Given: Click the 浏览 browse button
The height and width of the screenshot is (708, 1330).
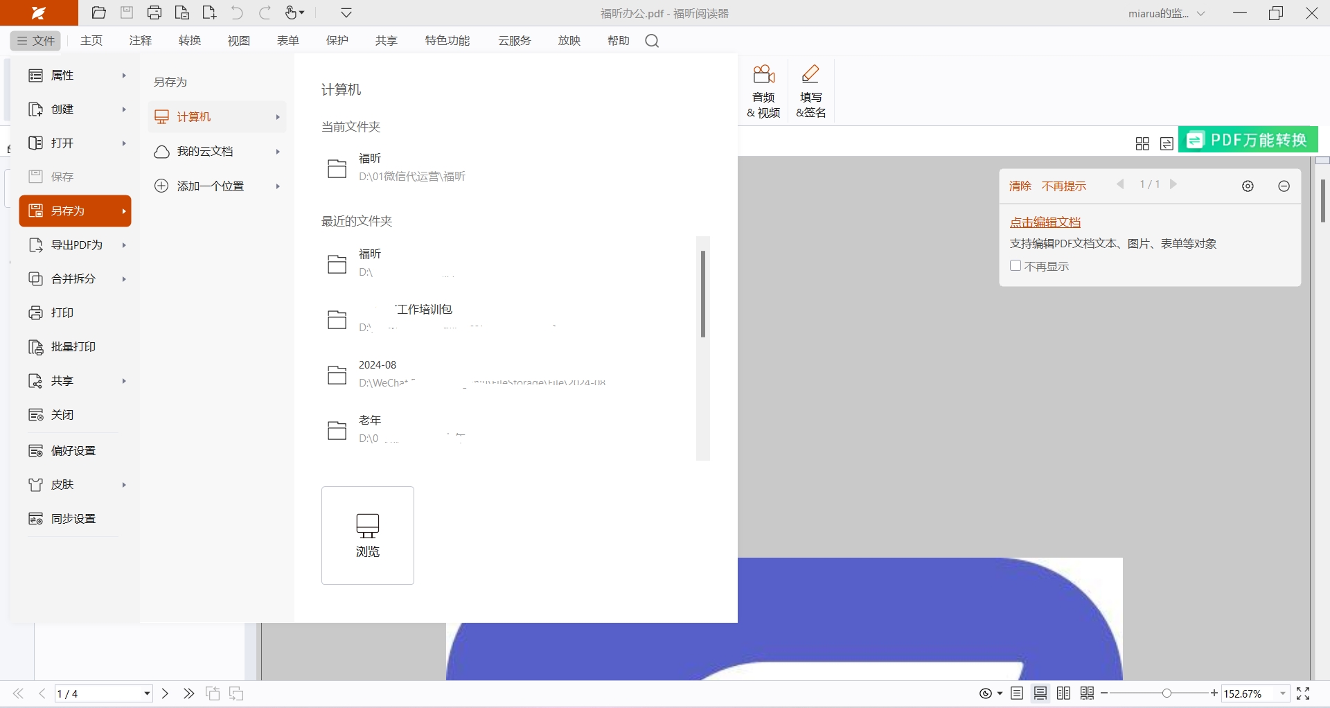Looking at the screenshot, I should [x=368, y=535].
